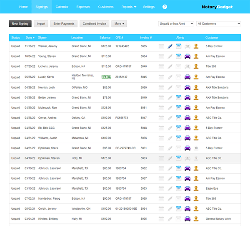Open the Settings tab
250x226 pixels.
(149, 7)
